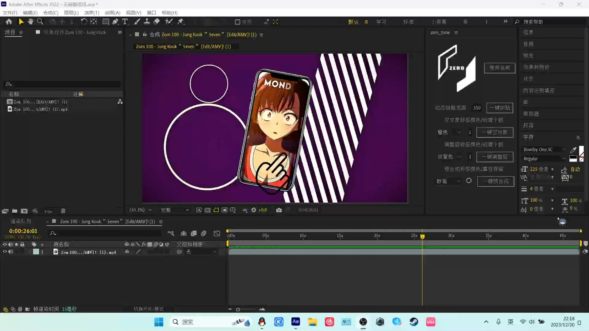Screen dimensions: 589x331
Task: Click the 使用说明 button
Action: (x=499, y=68)
